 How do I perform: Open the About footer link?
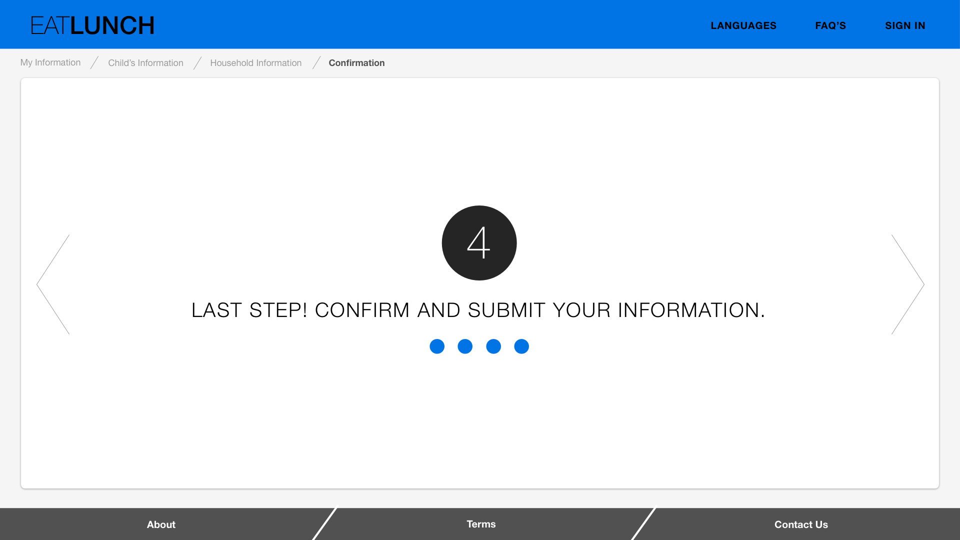tap(161, 524)
